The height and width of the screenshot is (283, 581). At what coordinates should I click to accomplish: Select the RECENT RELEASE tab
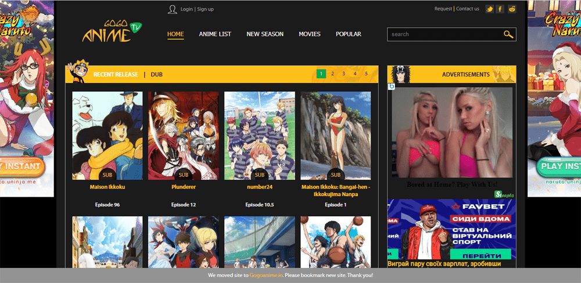coord(116,74)
